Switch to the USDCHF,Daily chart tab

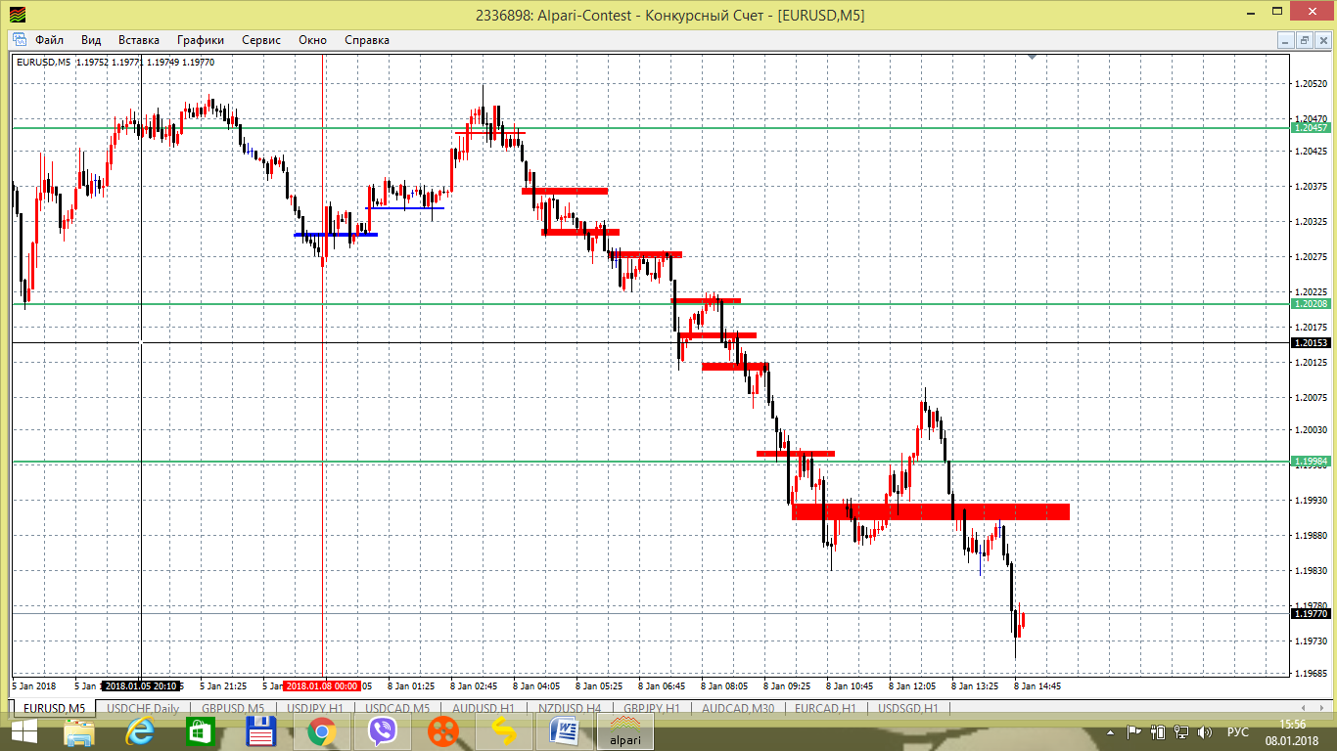pos(143,709)
